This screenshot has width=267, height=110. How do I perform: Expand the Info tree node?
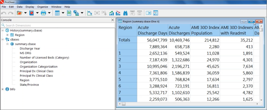point(3,89)
